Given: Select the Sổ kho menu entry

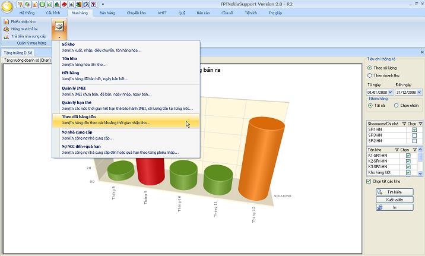Looking at the screenshot, I should 126,47.
